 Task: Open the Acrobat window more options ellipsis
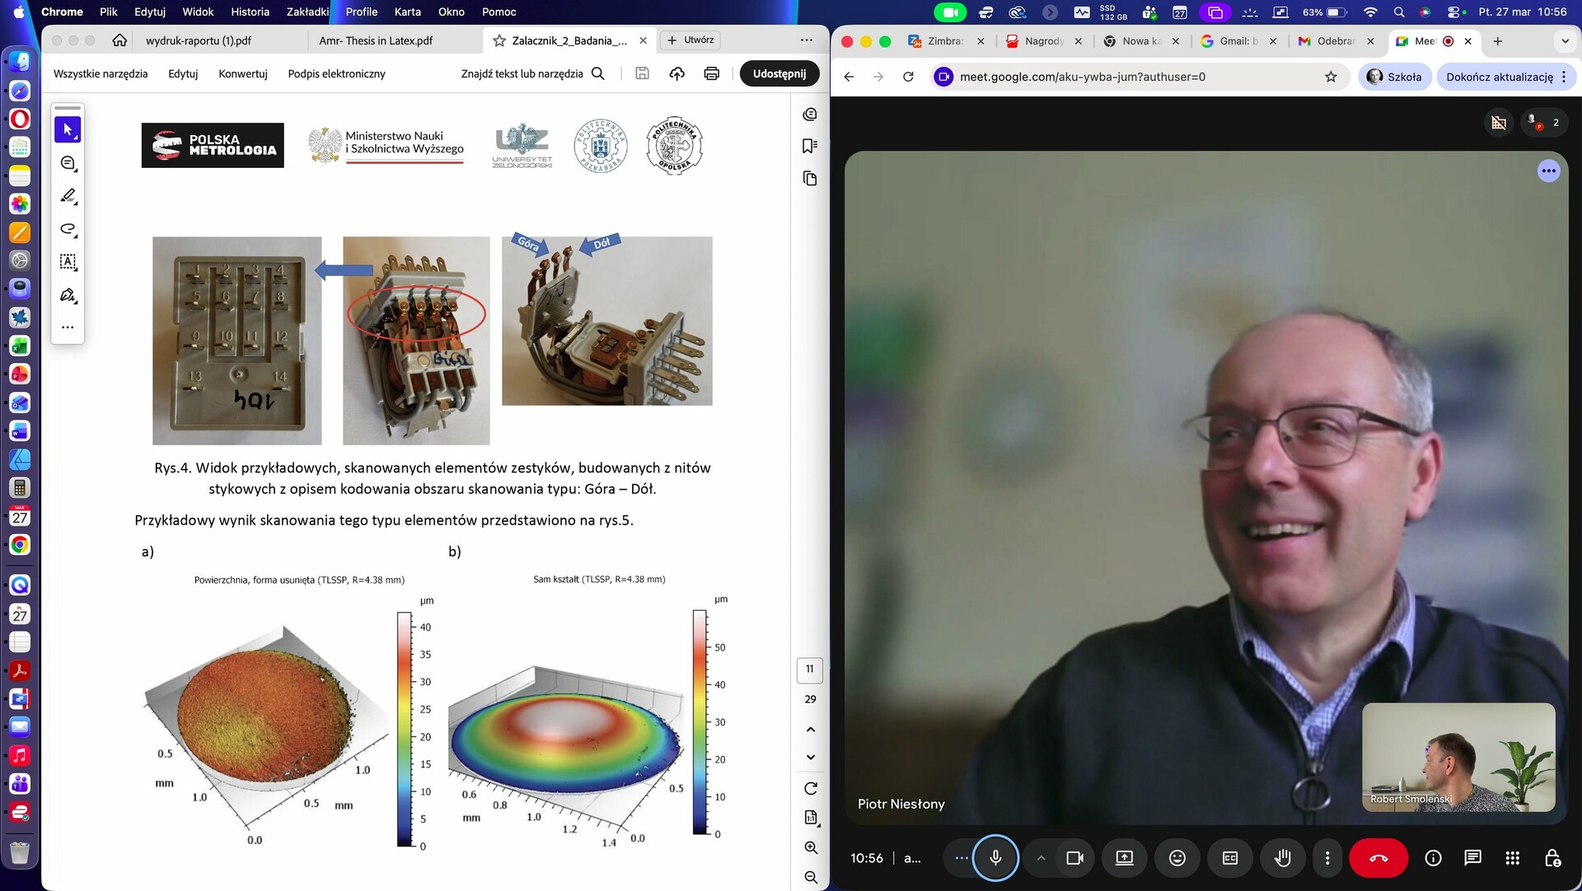coord(807,40)
